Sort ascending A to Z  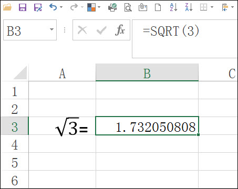pos(173,7)
